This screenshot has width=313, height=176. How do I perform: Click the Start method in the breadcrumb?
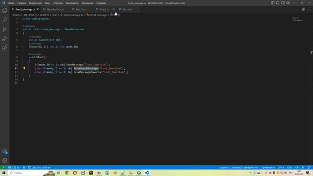point(115,15)
